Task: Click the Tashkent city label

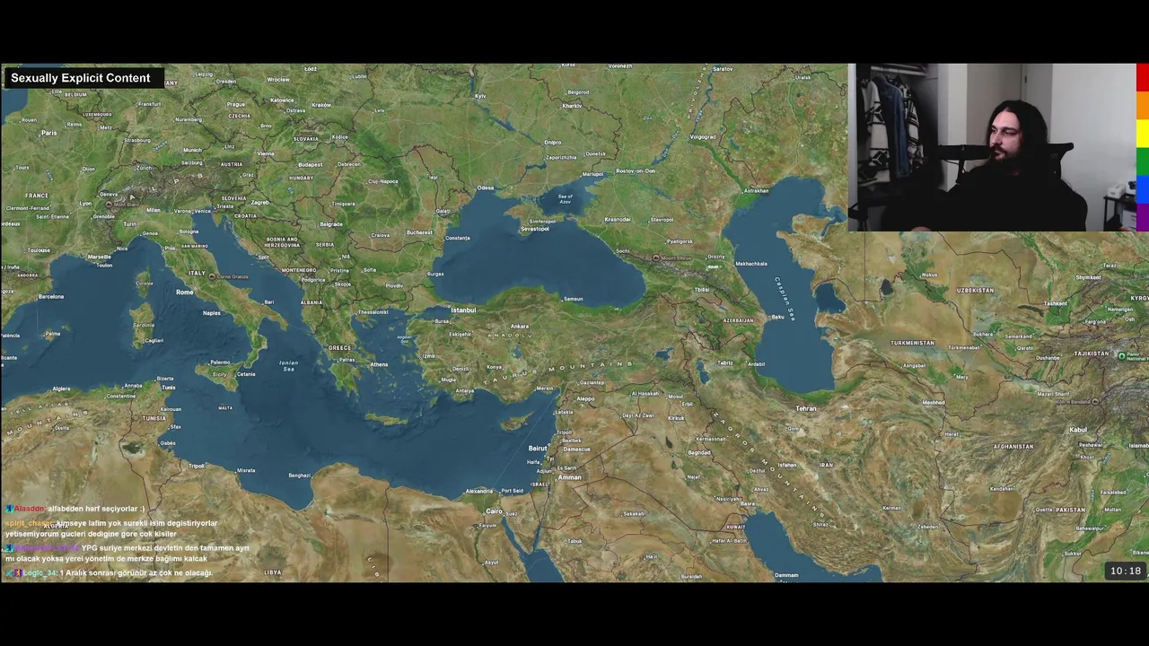Action: [1056, 304]
